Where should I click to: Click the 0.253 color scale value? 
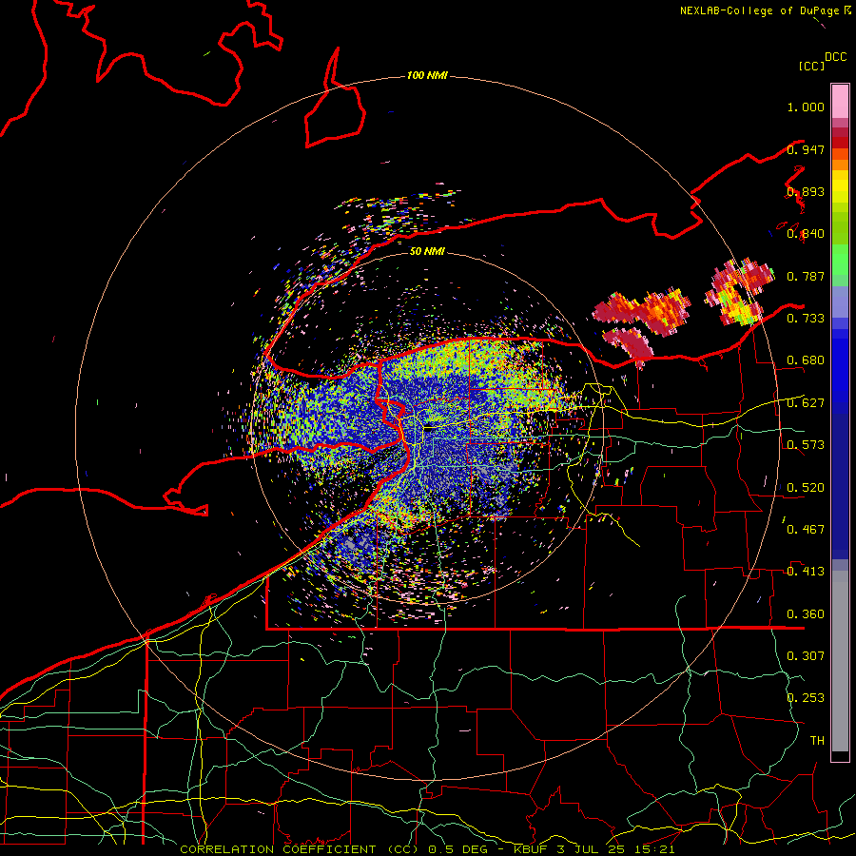806,698
